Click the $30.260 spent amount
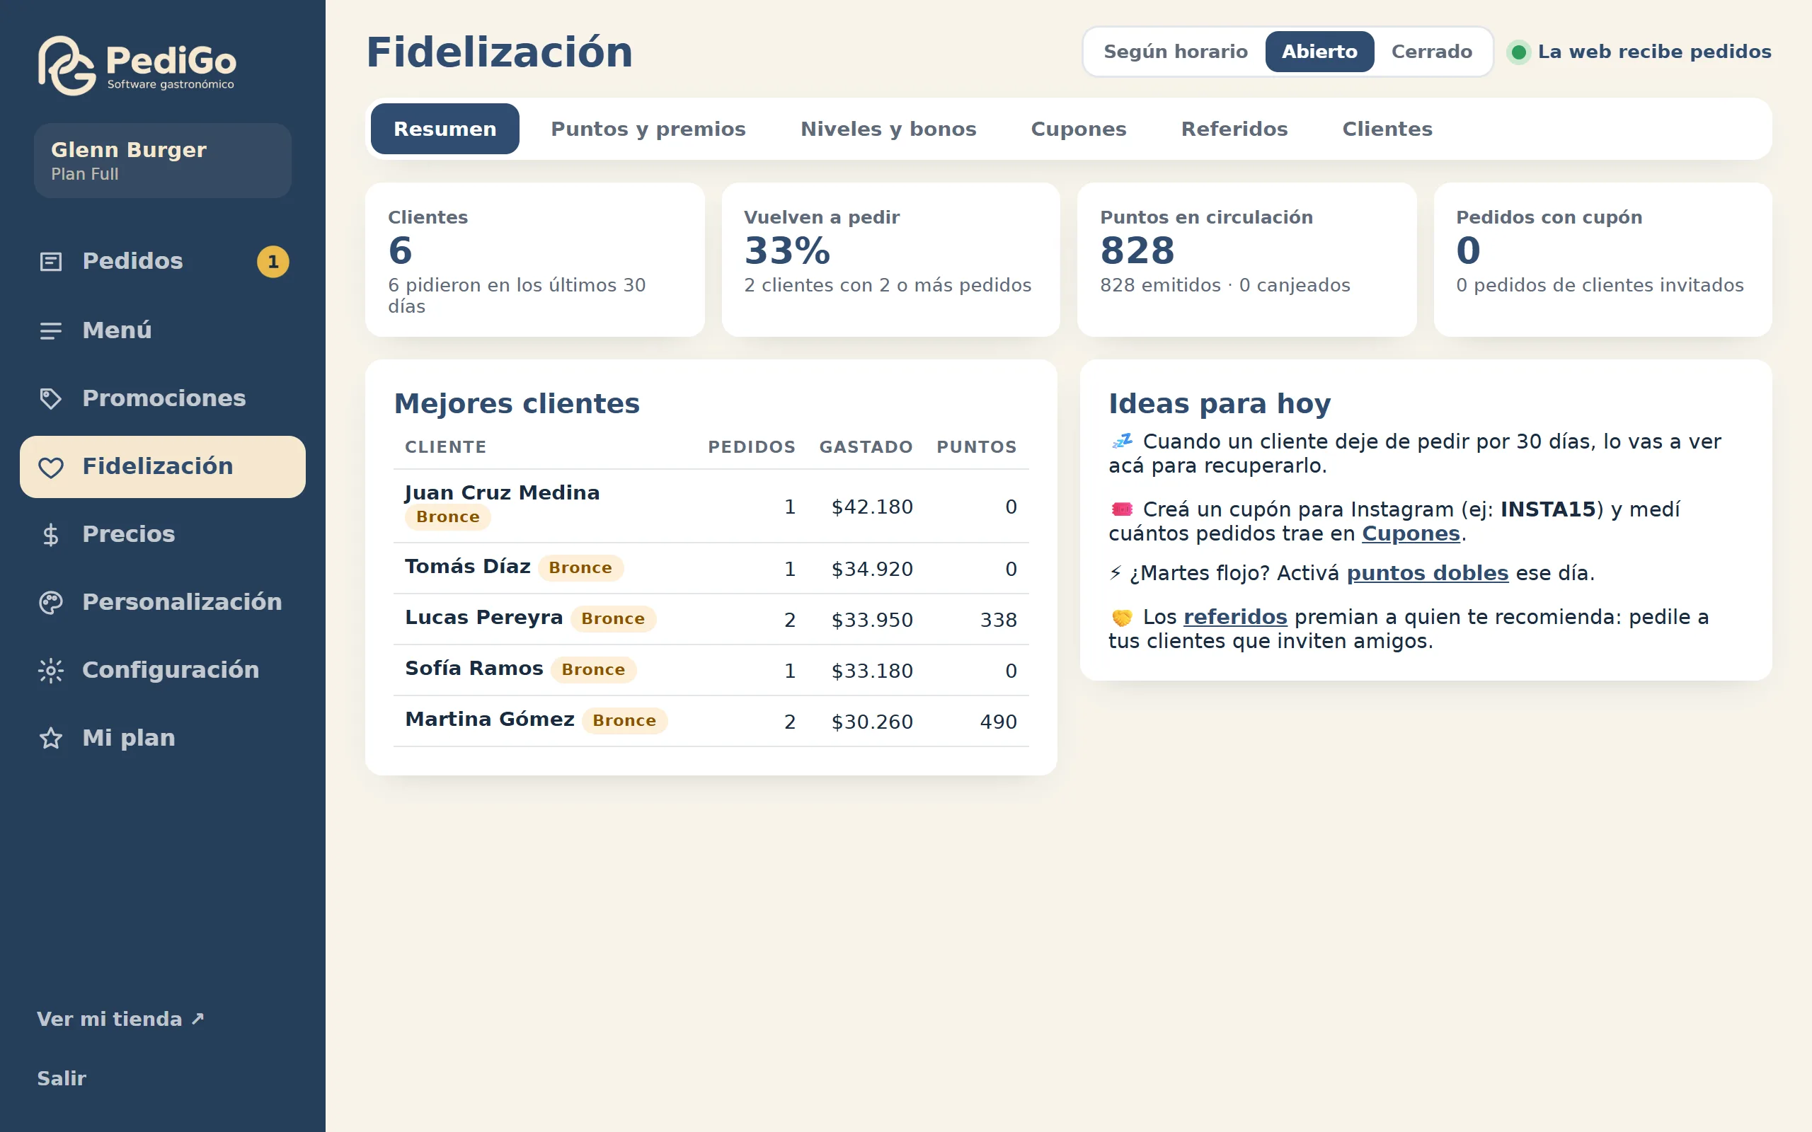This screenshot has height=1132, width=1812. click(x=871, y=722)
